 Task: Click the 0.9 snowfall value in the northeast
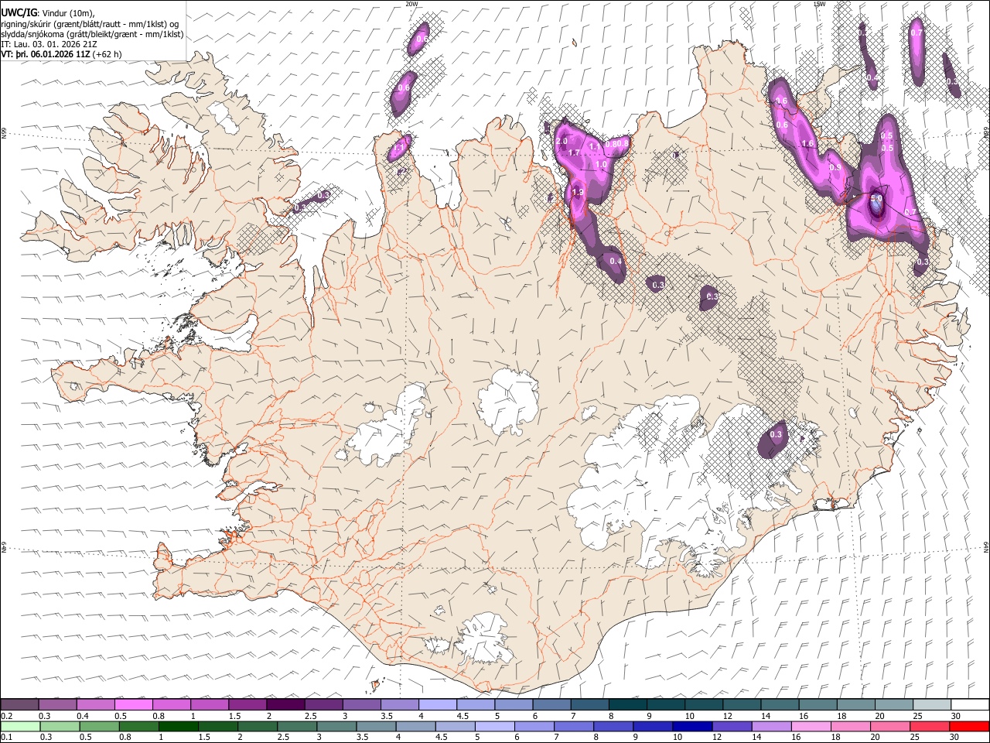[835, 168]
